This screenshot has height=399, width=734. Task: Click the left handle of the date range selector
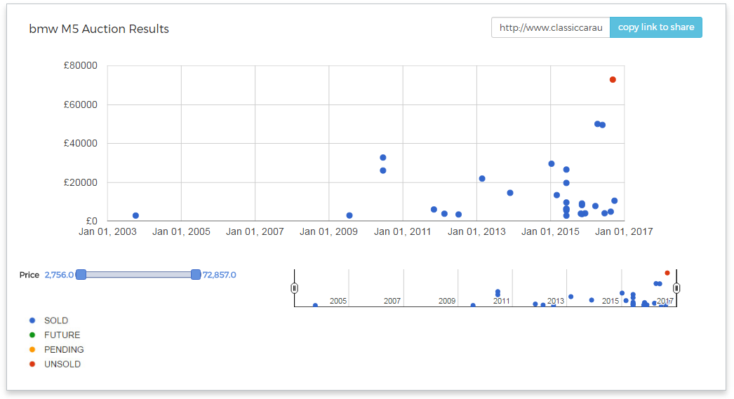tap(295, 288)
